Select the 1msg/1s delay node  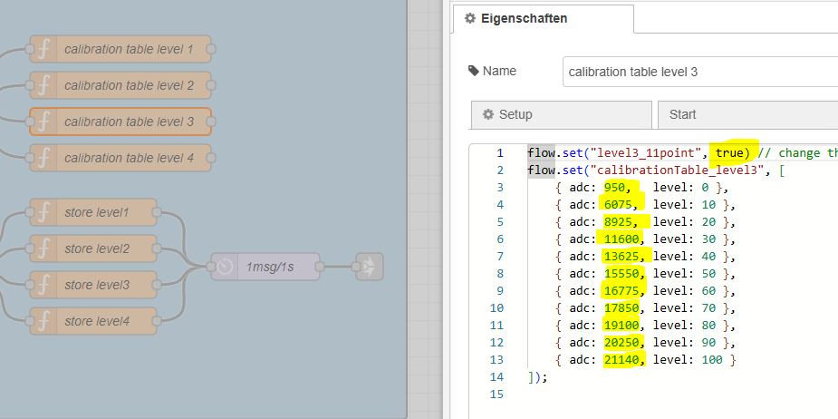pyautogui.click(x=265, y=267)
